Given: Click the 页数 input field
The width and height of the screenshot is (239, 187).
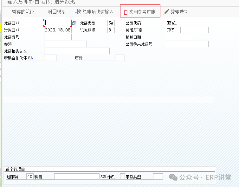Looking at the screenshot, I should (x=120, y=58).
